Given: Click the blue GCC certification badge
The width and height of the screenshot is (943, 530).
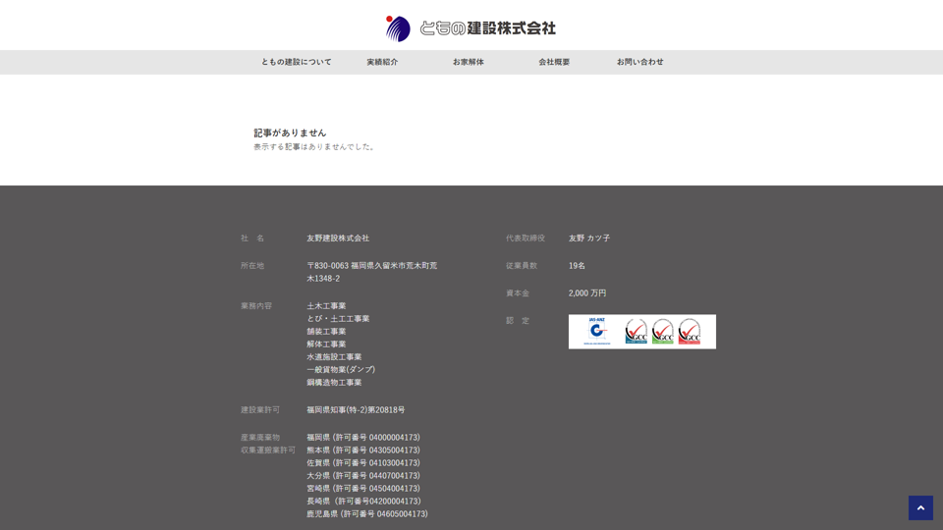Looking at the screenshot, I should tap(637, 332).
